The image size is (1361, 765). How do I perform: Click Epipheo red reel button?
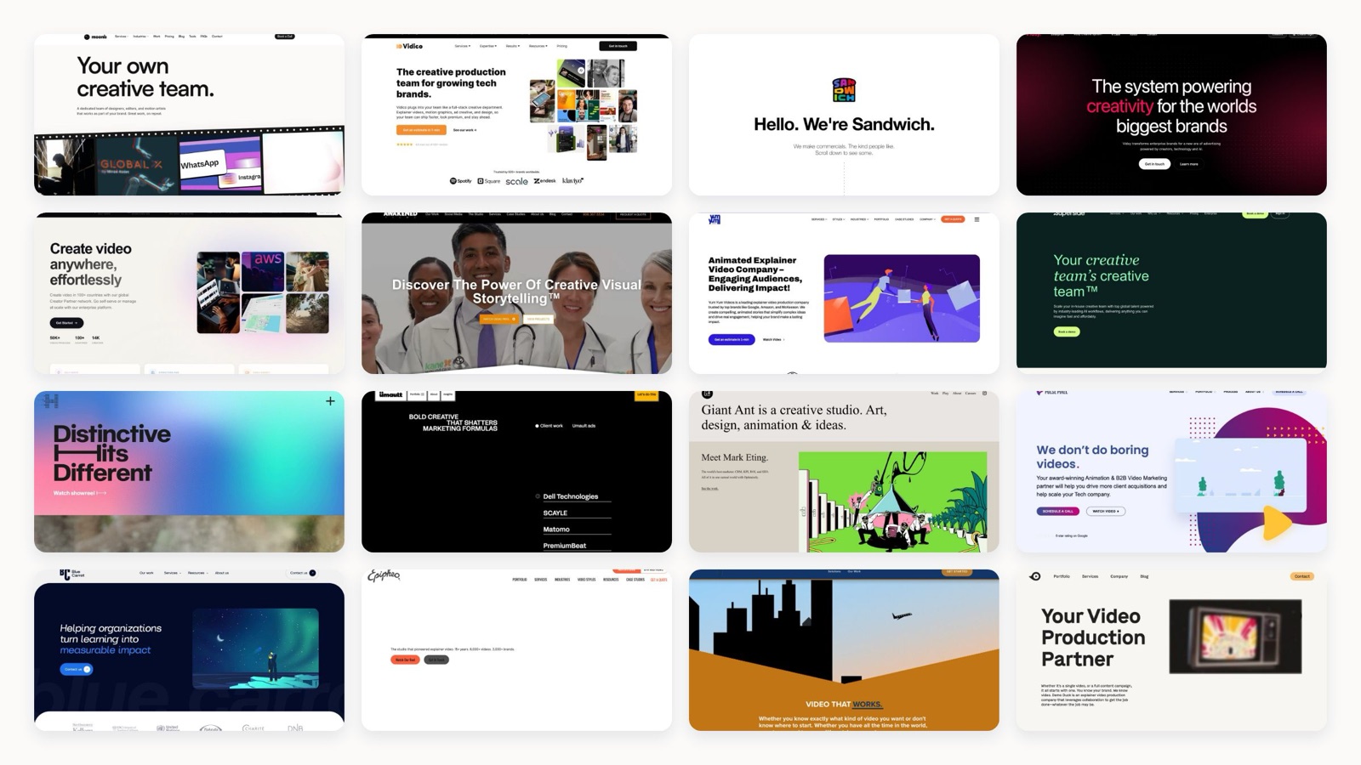click(405, 660)
